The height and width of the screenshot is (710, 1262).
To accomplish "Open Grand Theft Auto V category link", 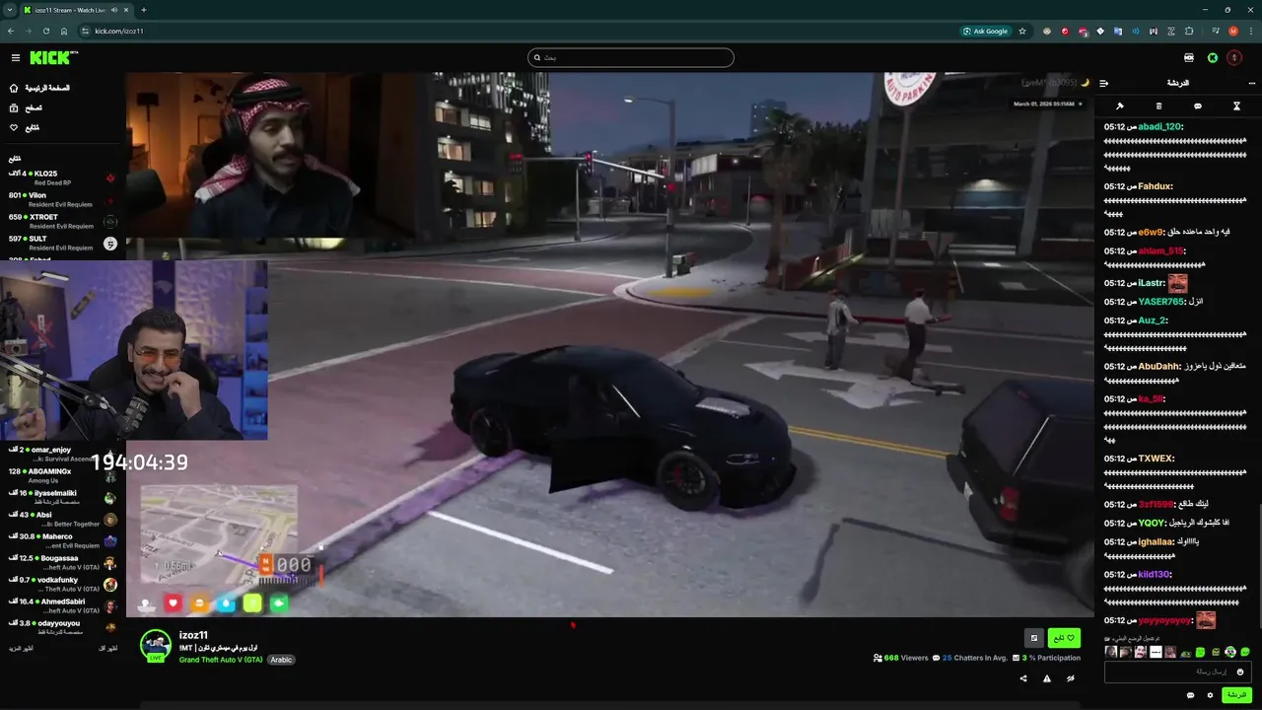I will (221, 660).
